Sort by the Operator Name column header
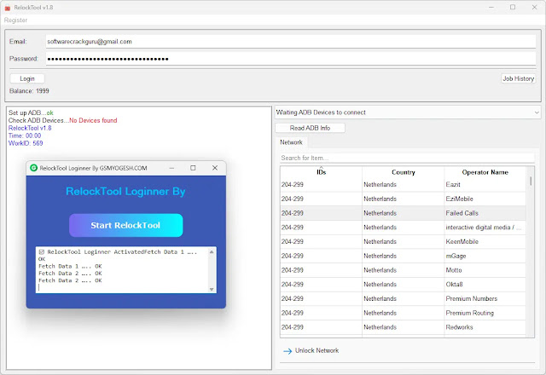The height and width of the screenshot is (375, 546). tap(485, 172)
